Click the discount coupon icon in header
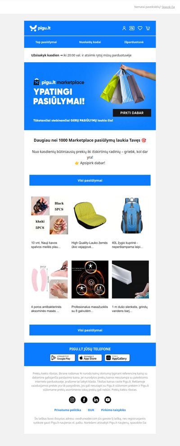Viewport: 180px width, 446px height. pyautogui.click(x=132, y=28)
